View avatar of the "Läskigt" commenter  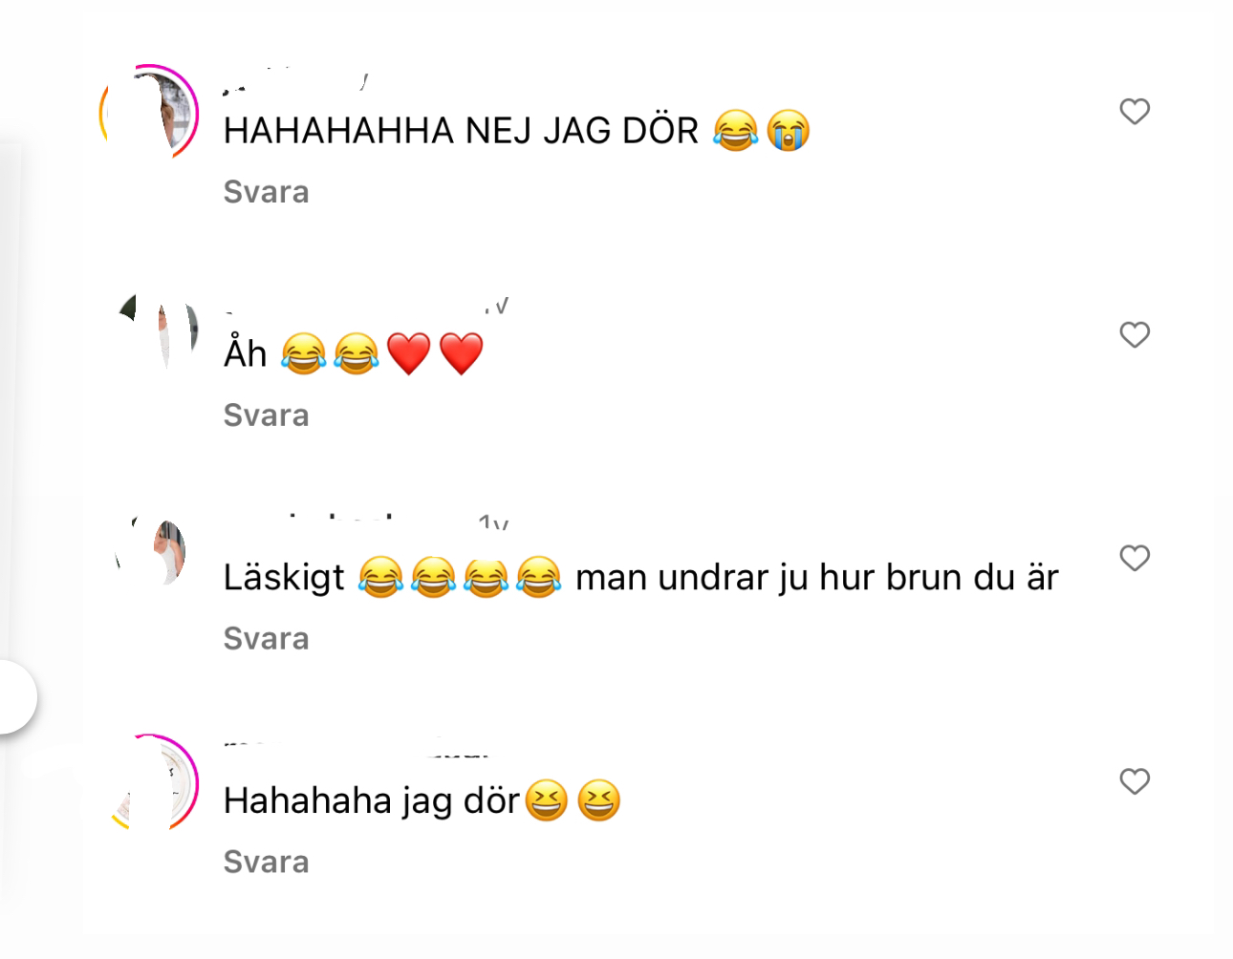[x=151, y=552]
